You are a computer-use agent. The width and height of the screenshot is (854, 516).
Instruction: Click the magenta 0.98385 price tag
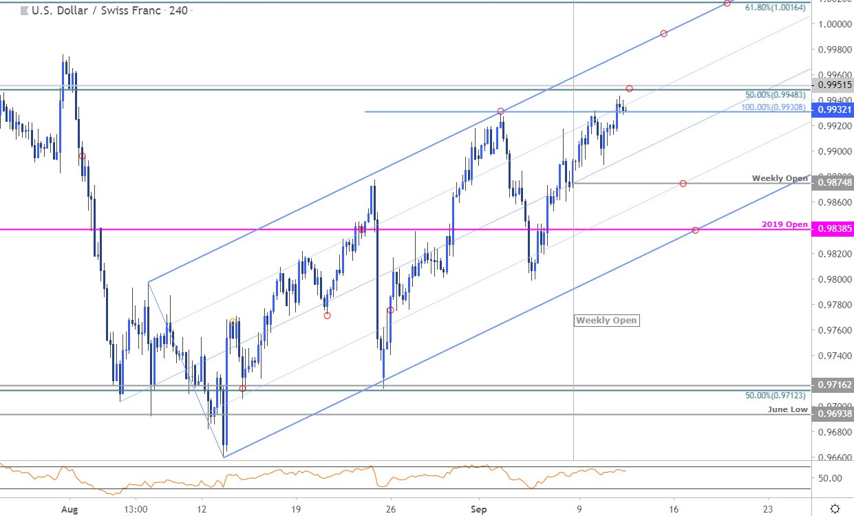pyautogui.click(x=832, y=228)
